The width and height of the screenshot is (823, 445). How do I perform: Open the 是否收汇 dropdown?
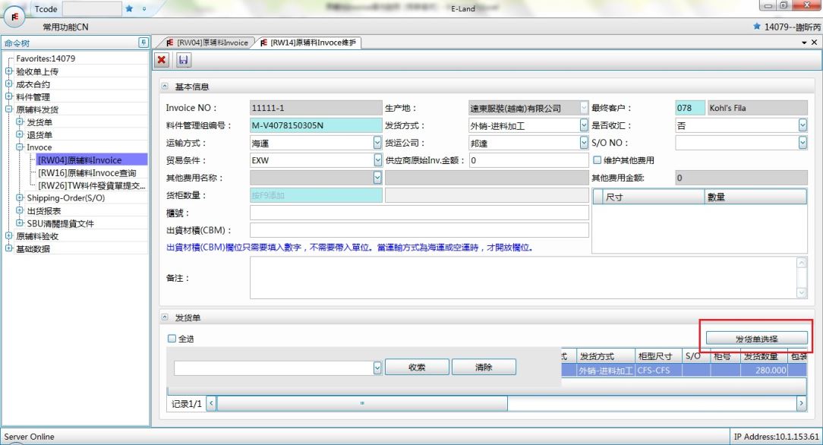(803, 125)
